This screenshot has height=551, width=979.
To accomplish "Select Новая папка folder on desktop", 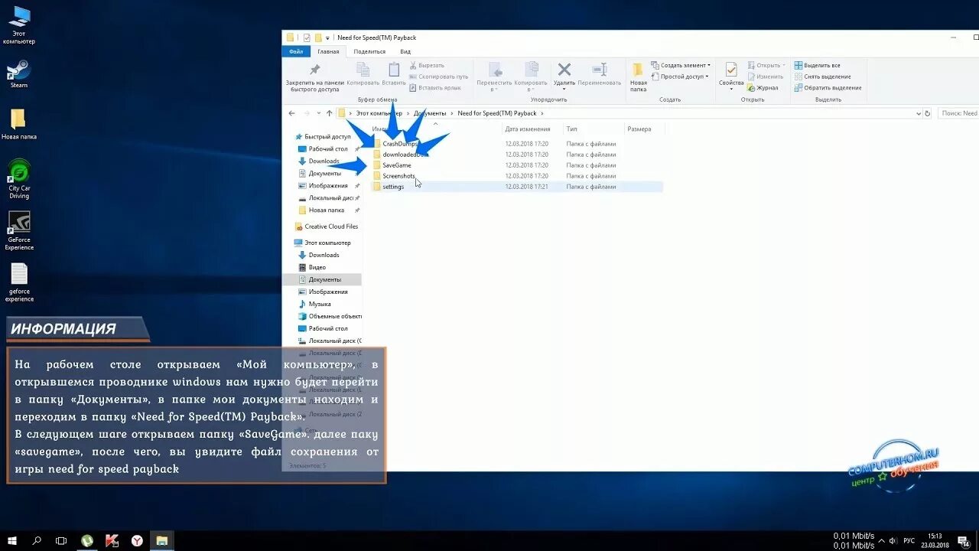I will pos(19,125).
